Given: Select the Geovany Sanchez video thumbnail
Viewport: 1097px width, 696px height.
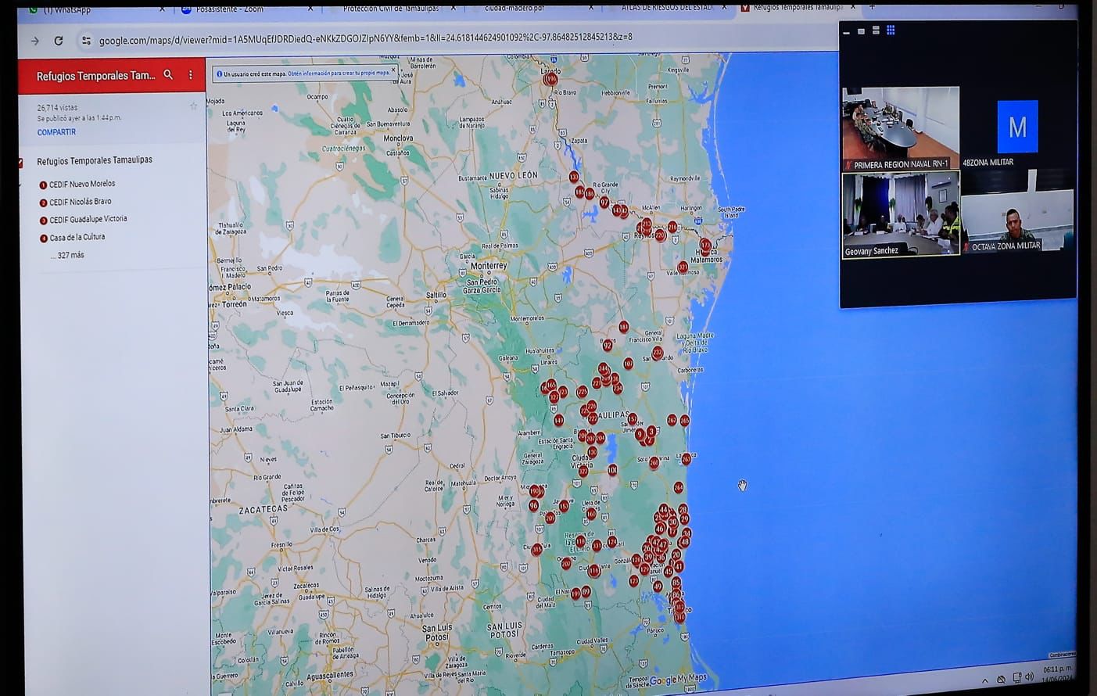Looking at the screenshot, I should coord(900,214).
